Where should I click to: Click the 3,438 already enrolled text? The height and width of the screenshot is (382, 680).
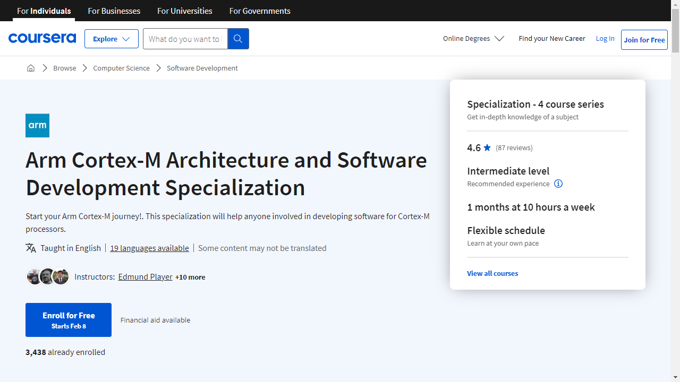pos(65,352)
